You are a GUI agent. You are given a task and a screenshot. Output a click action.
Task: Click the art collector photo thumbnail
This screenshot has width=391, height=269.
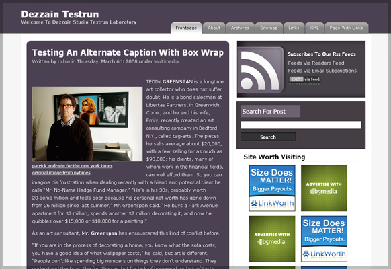(87, 124)
